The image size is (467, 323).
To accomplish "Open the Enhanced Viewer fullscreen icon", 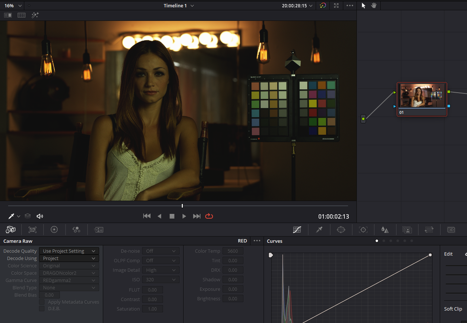I will (x=336, y=6).
